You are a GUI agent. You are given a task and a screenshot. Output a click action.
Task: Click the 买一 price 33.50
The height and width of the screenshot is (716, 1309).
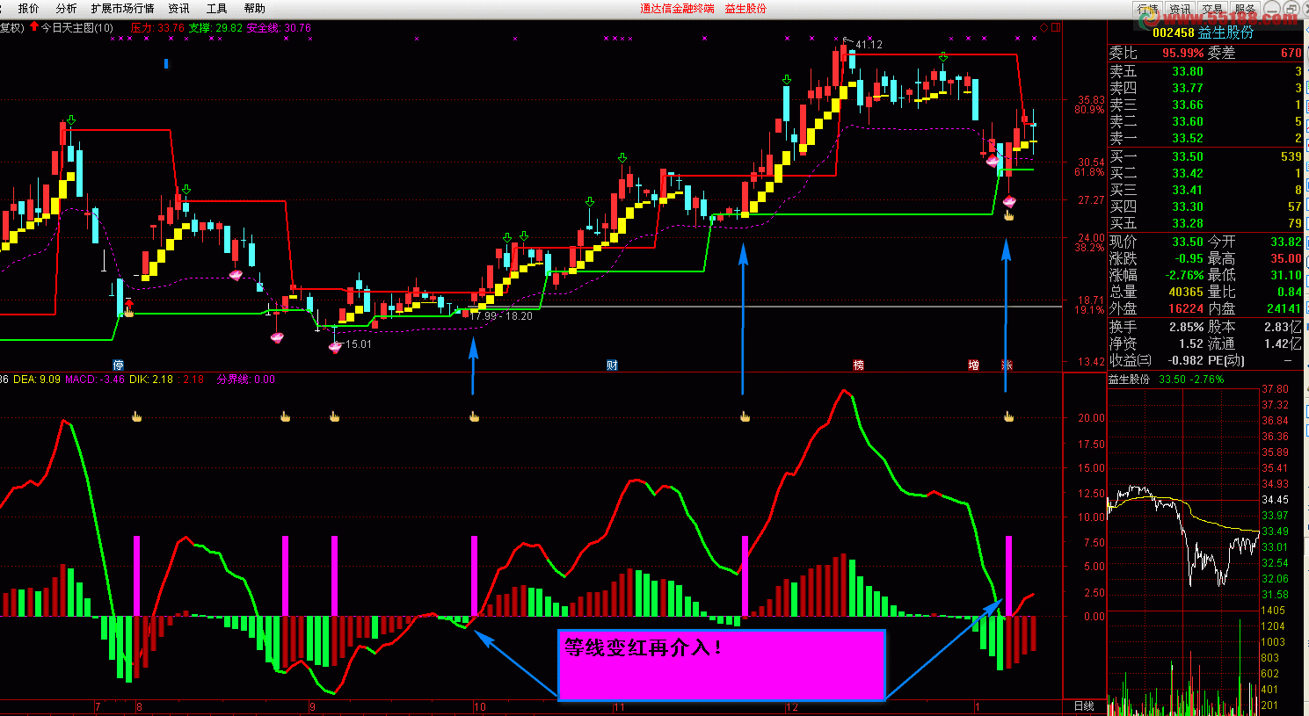pyautogui.click(x=1187, y=156)
